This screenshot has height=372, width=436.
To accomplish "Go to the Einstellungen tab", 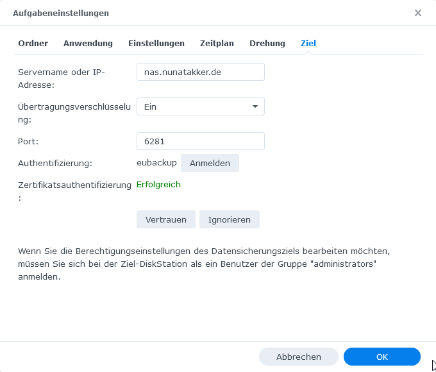I will pyautogui.click(x=156, y=44).
